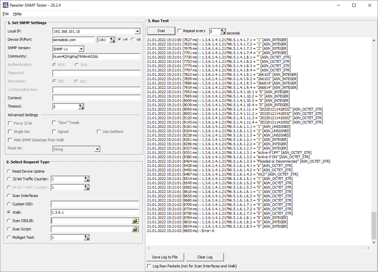Screen dimensions: 378x272
Task: Click the Custom OID input field
Action: point(95,204)
